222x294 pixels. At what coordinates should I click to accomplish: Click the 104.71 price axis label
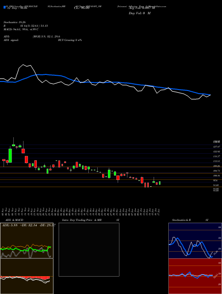pyautogui.click(x=217, y=171)
